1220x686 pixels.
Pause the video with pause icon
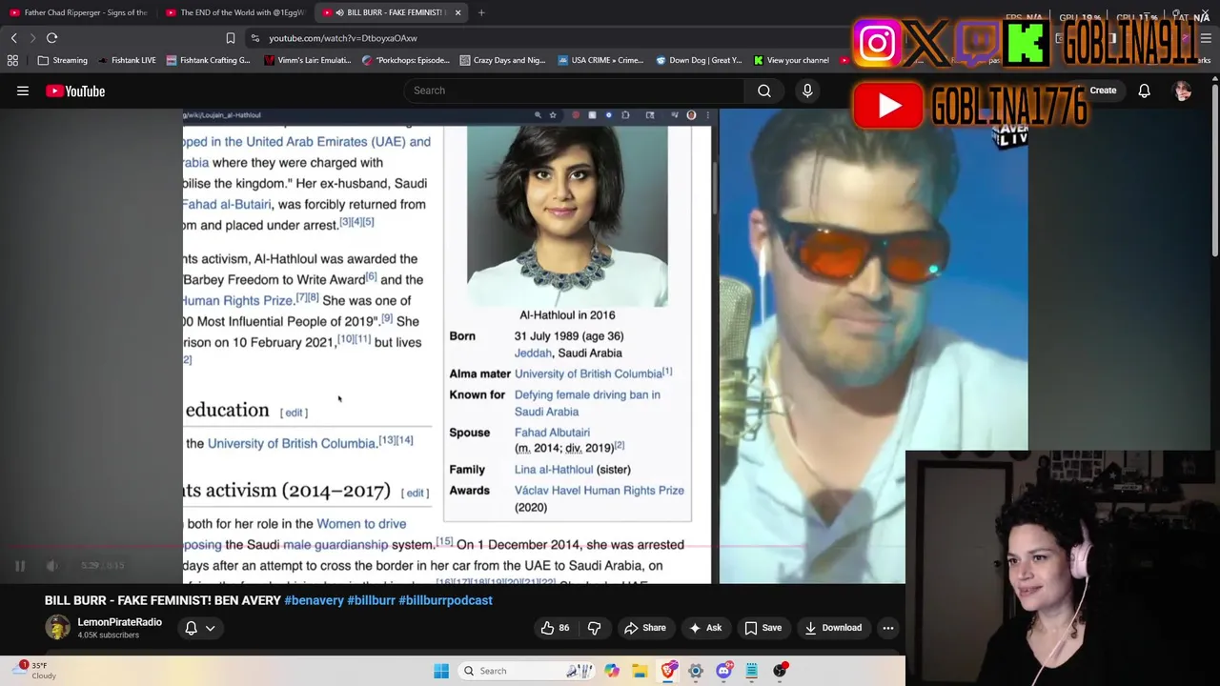point(19,566)
